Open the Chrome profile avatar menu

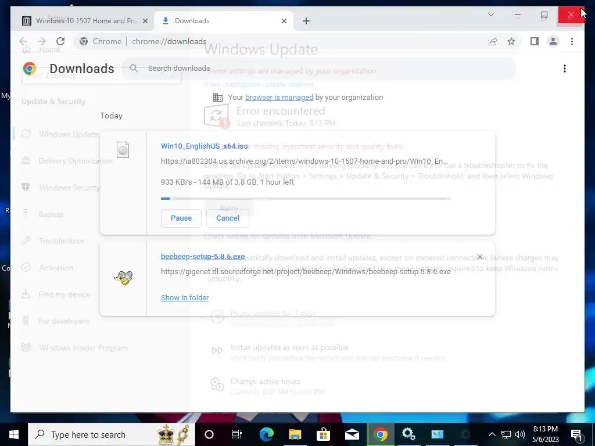(553, 41)
